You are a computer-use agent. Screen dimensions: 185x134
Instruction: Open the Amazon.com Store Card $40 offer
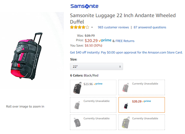(126, 52)
